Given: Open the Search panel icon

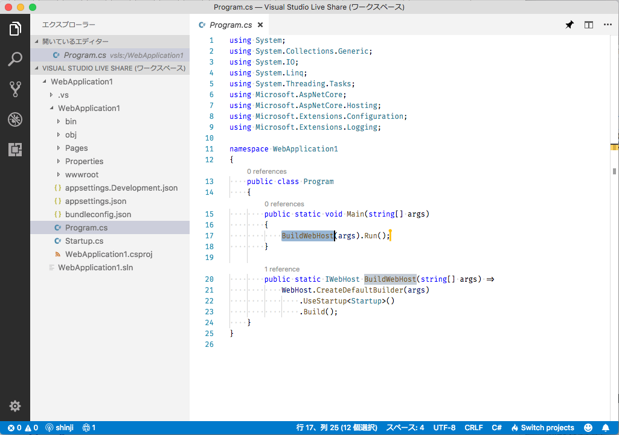Looking at the screenshot, I should pyautogui.click(x=15, y=59).
